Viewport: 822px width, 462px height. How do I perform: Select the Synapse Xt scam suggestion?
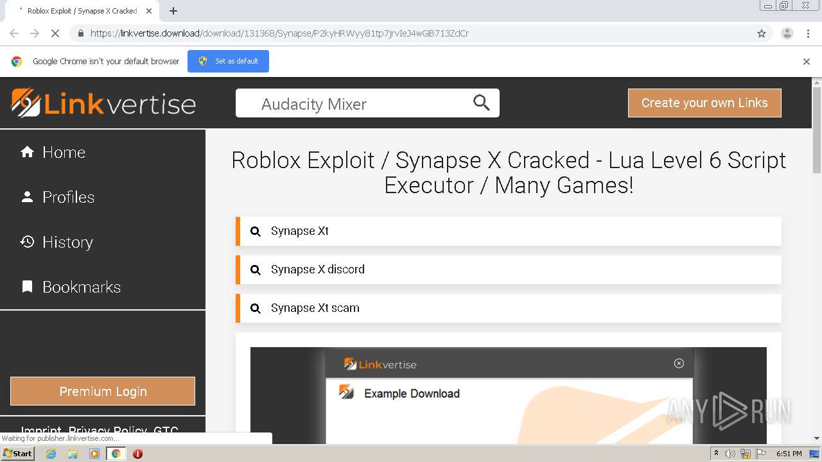[509, 308]
